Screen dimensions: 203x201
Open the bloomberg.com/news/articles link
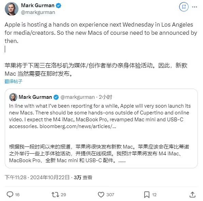78,126
